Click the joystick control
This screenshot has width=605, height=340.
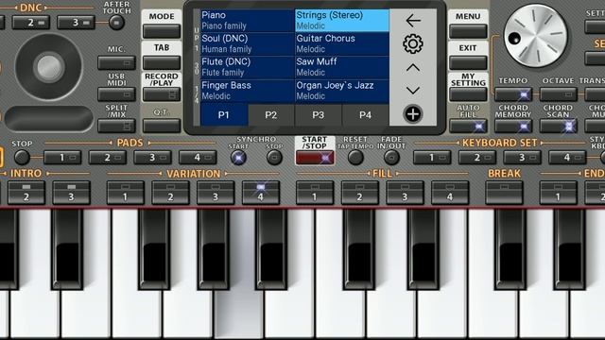coord(48,67)
